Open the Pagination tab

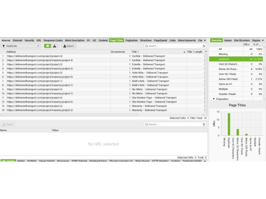click(x=131, y=40)
